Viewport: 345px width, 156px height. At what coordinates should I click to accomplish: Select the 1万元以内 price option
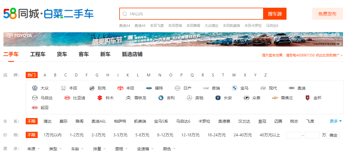point(53,135)
